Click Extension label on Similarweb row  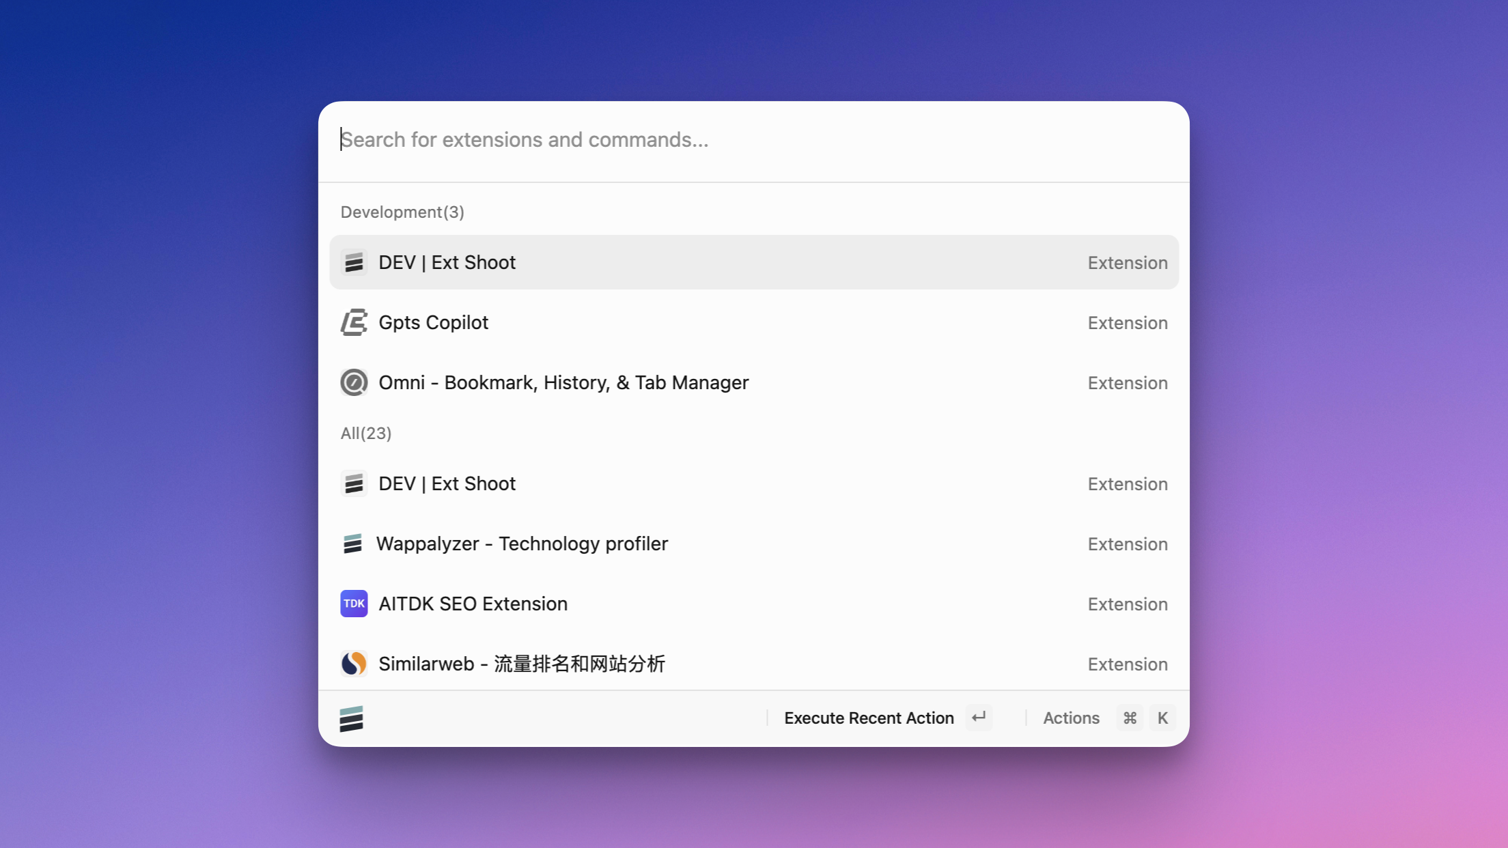(1128, 664)
